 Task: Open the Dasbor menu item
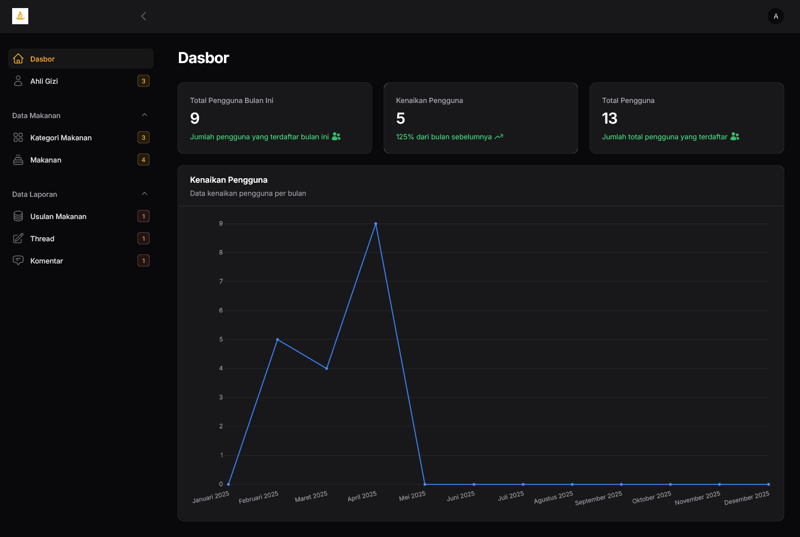pos(81,59)
